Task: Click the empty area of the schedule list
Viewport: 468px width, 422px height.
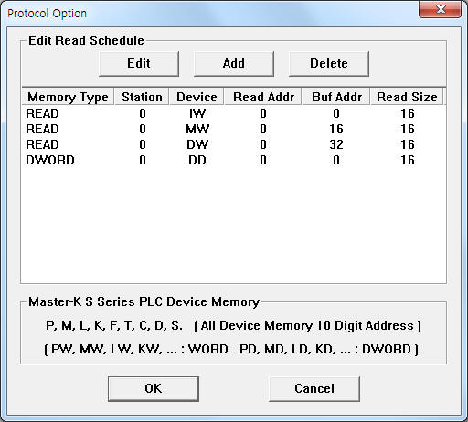Action: (x=233, y=226)
